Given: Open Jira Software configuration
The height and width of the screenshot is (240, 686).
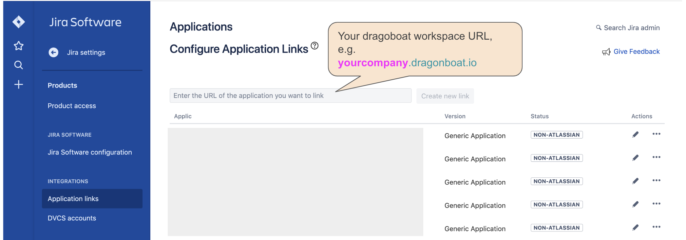Looking at the screenshot, I should (90, 152).
